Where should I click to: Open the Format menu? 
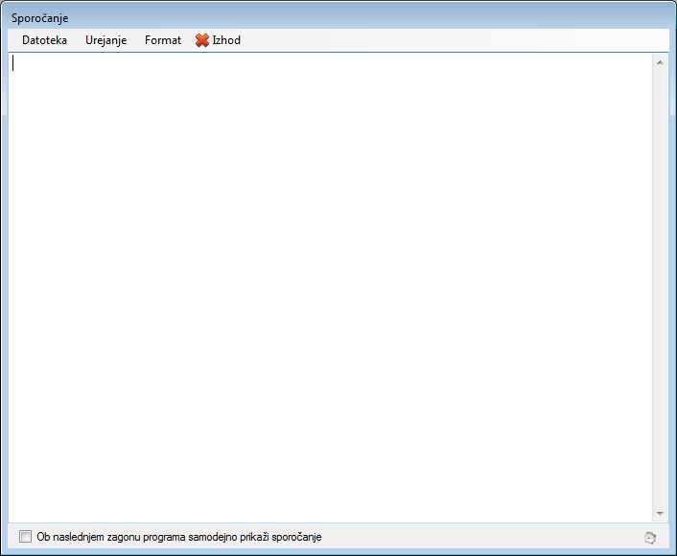point(163,40)
